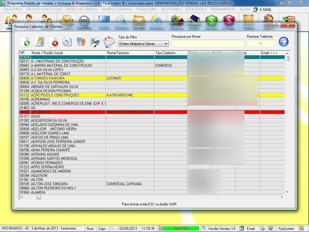The height and width of the screenshot is (232, 309).
Task: Open the FERRAMENTAS menu
Action: pos(223,9)
